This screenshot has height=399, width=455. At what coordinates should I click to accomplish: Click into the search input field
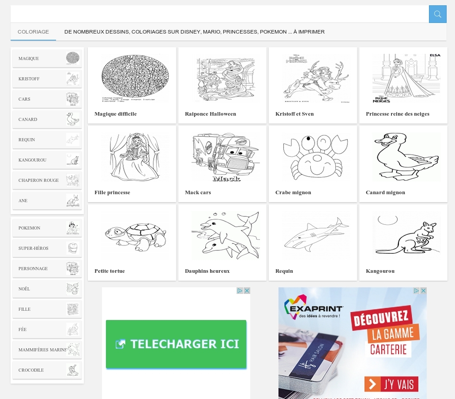pos(220,14)
